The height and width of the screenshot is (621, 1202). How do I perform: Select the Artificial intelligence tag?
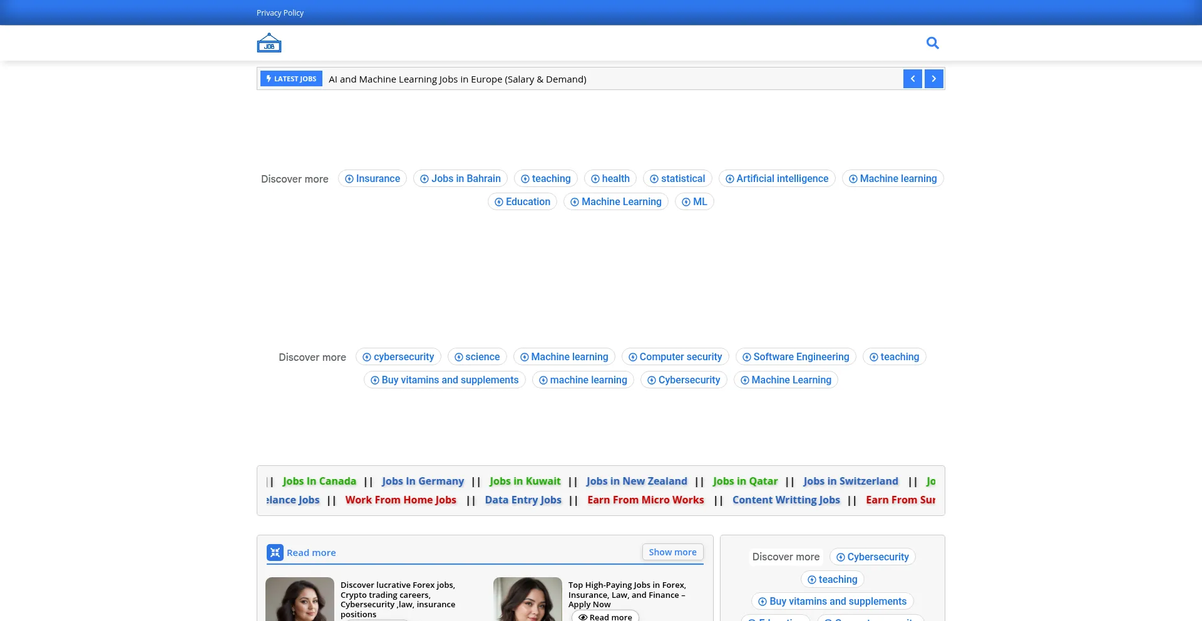tap(776, 178)
